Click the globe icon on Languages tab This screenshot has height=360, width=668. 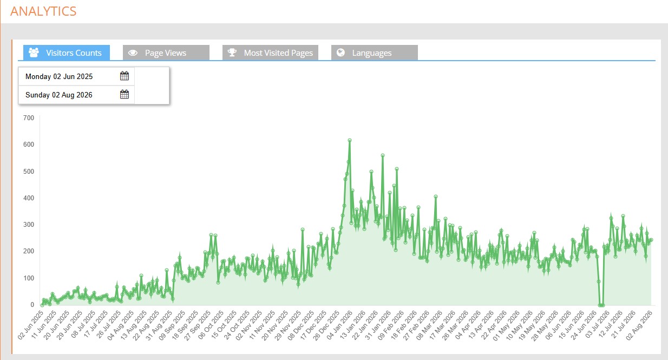point(340,53)
